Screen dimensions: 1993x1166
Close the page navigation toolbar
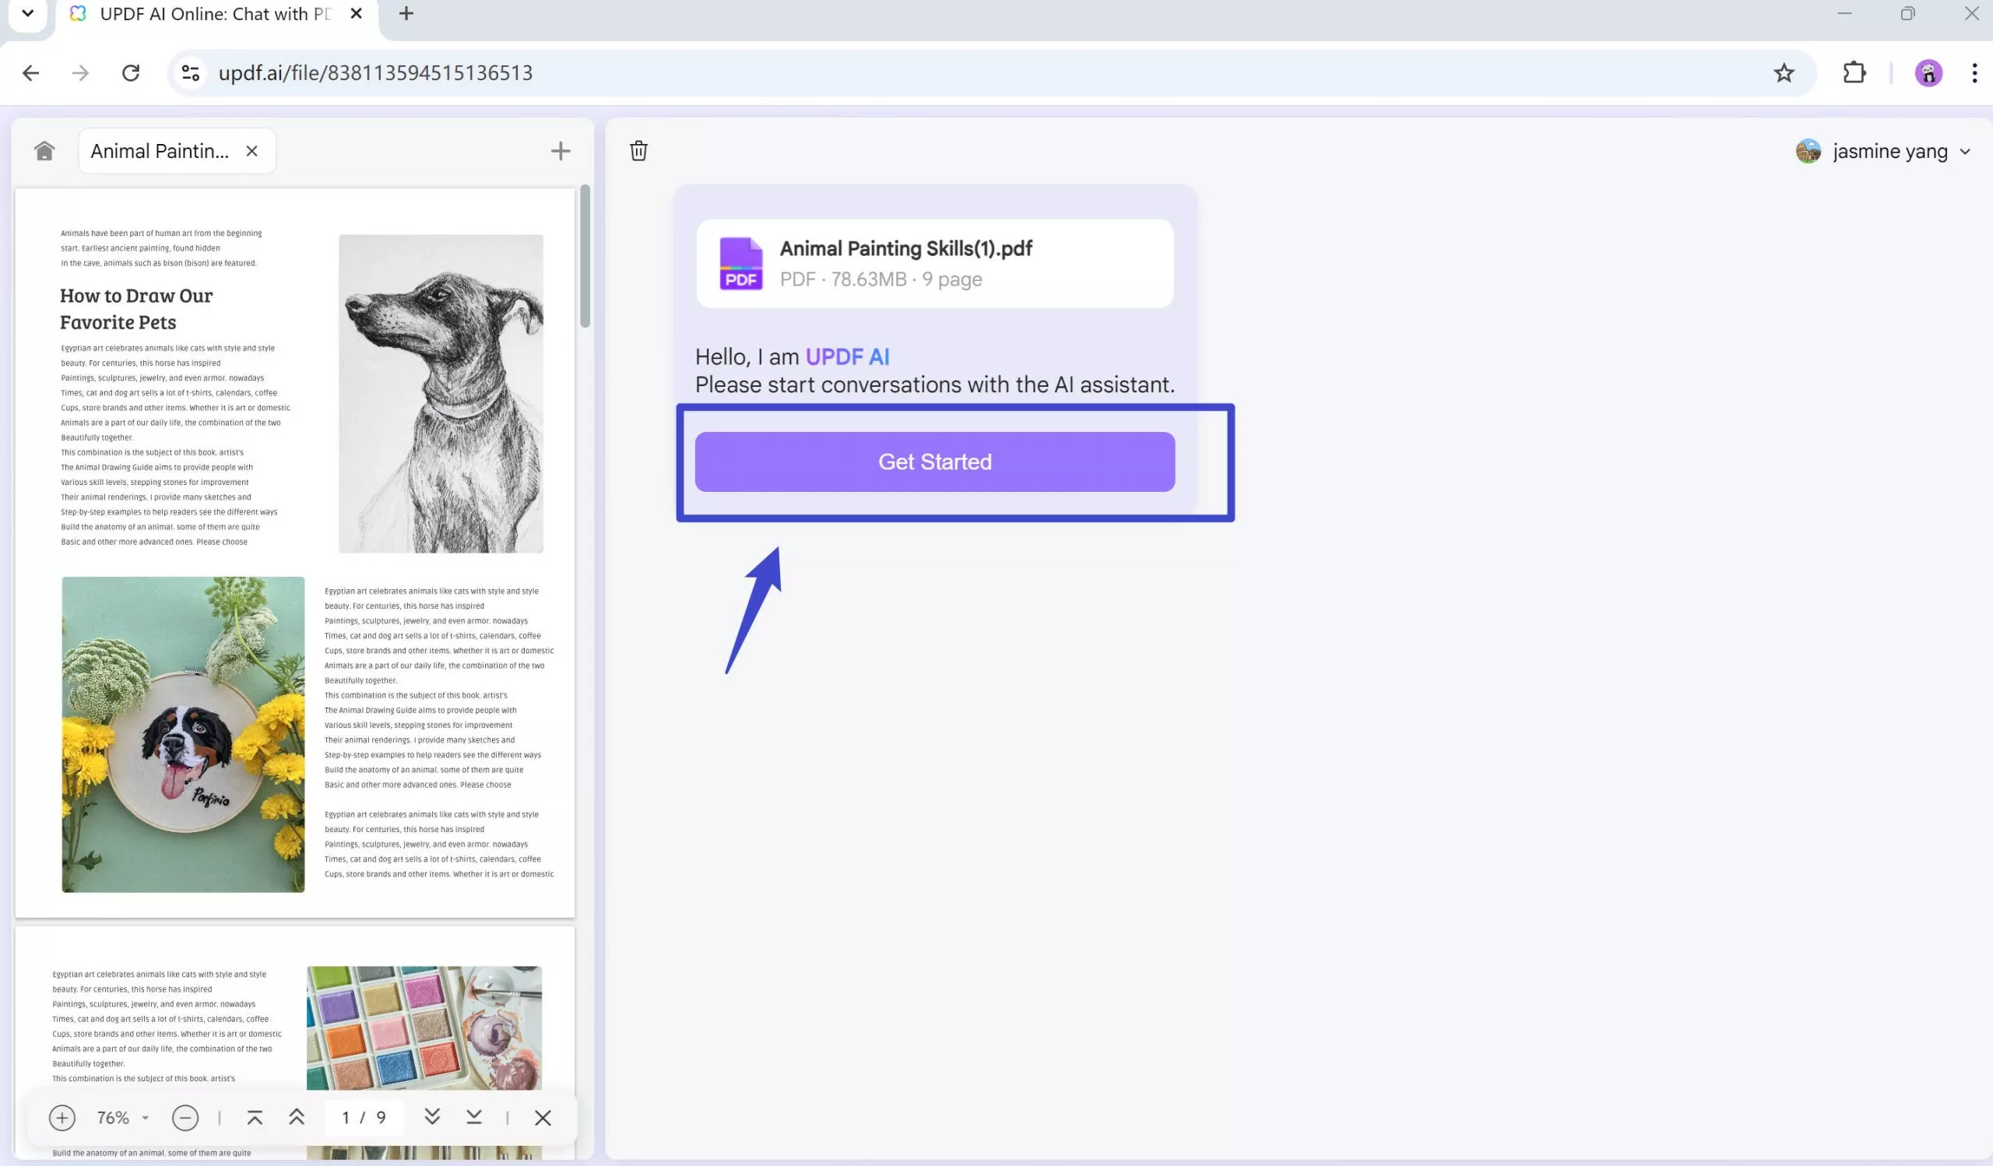(x=543, y=1117)
